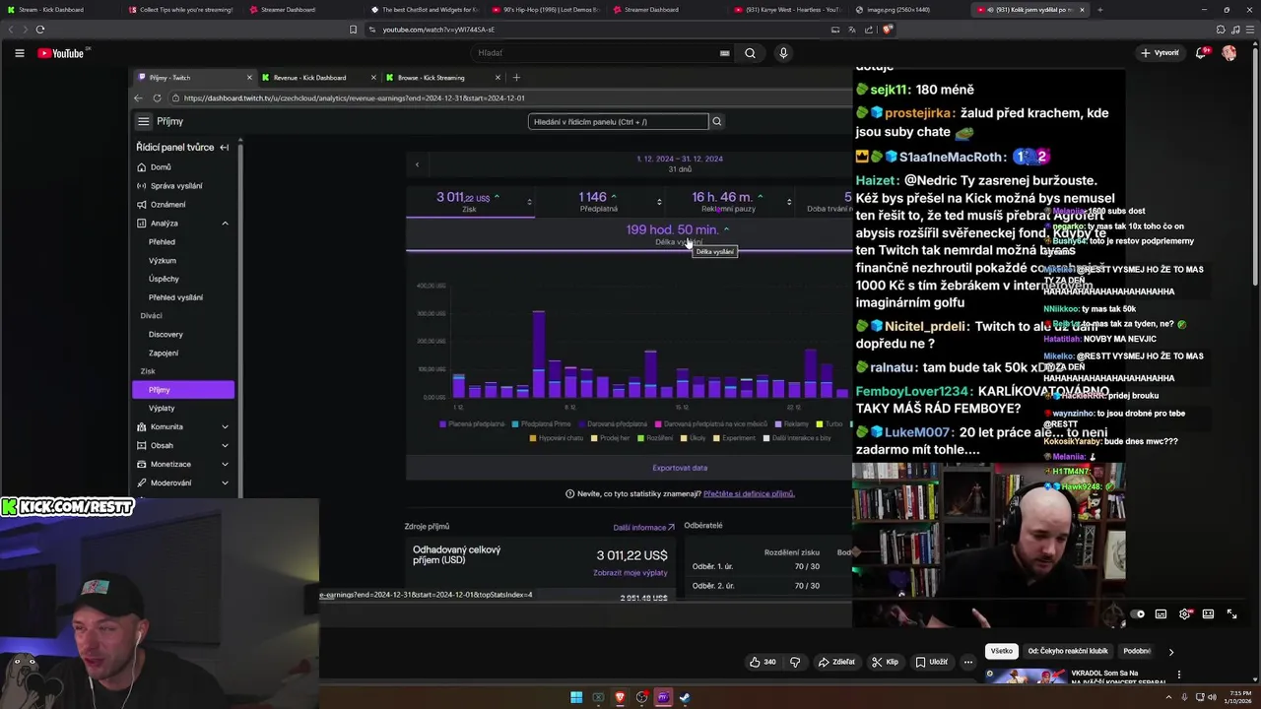Expand the Moderování sidebar section

click(x=225, y=483)
